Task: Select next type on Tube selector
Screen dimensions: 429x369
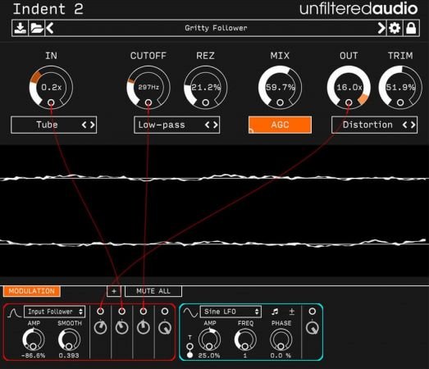Action: point(93,125)
